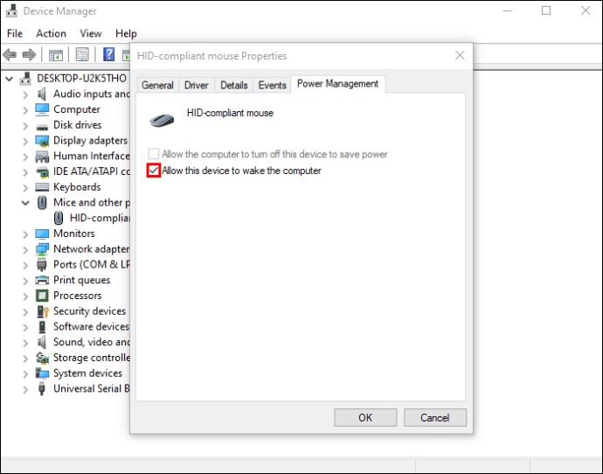Collapse the DESKTOP-U2K5THO root node
Viewport: 603px width, 474px height.
[x=10, y=79]
